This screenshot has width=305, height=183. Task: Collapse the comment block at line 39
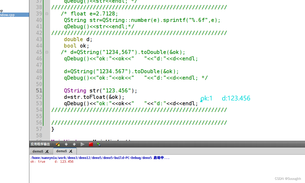click(47, 14)
